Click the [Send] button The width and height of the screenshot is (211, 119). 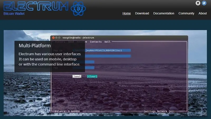pos(77,77)
